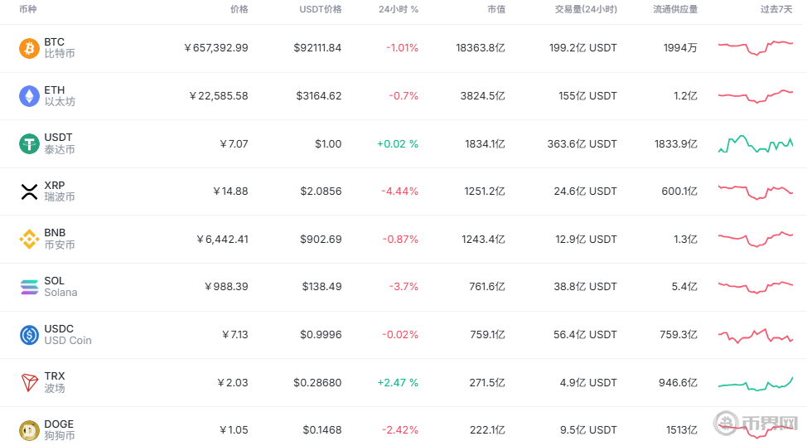Click the Bitcoin BTC coin icon
Screen dimensions: 807x446
click(29, 48)
